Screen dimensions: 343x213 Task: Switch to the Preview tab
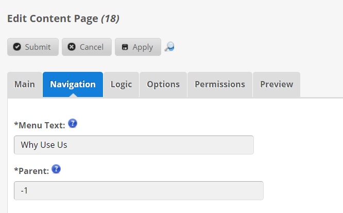pyautogui.click(x=277, y=84)
